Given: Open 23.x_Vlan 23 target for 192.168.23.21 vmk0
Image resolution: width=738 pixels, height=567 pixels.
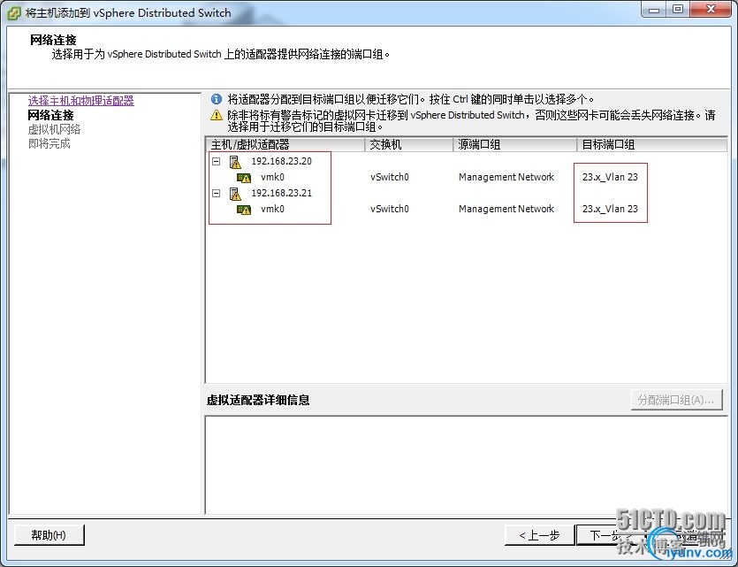Looking at the screenshot, I should [x=610, y=209].
